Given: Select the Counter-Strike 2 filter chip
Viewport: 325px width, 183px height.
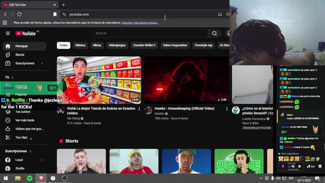Looking at the screenshot, I should 144,45.
